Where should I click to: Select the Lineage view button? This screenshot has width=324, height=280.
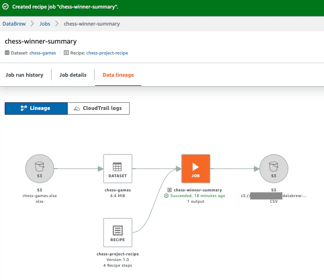point(36,108)
